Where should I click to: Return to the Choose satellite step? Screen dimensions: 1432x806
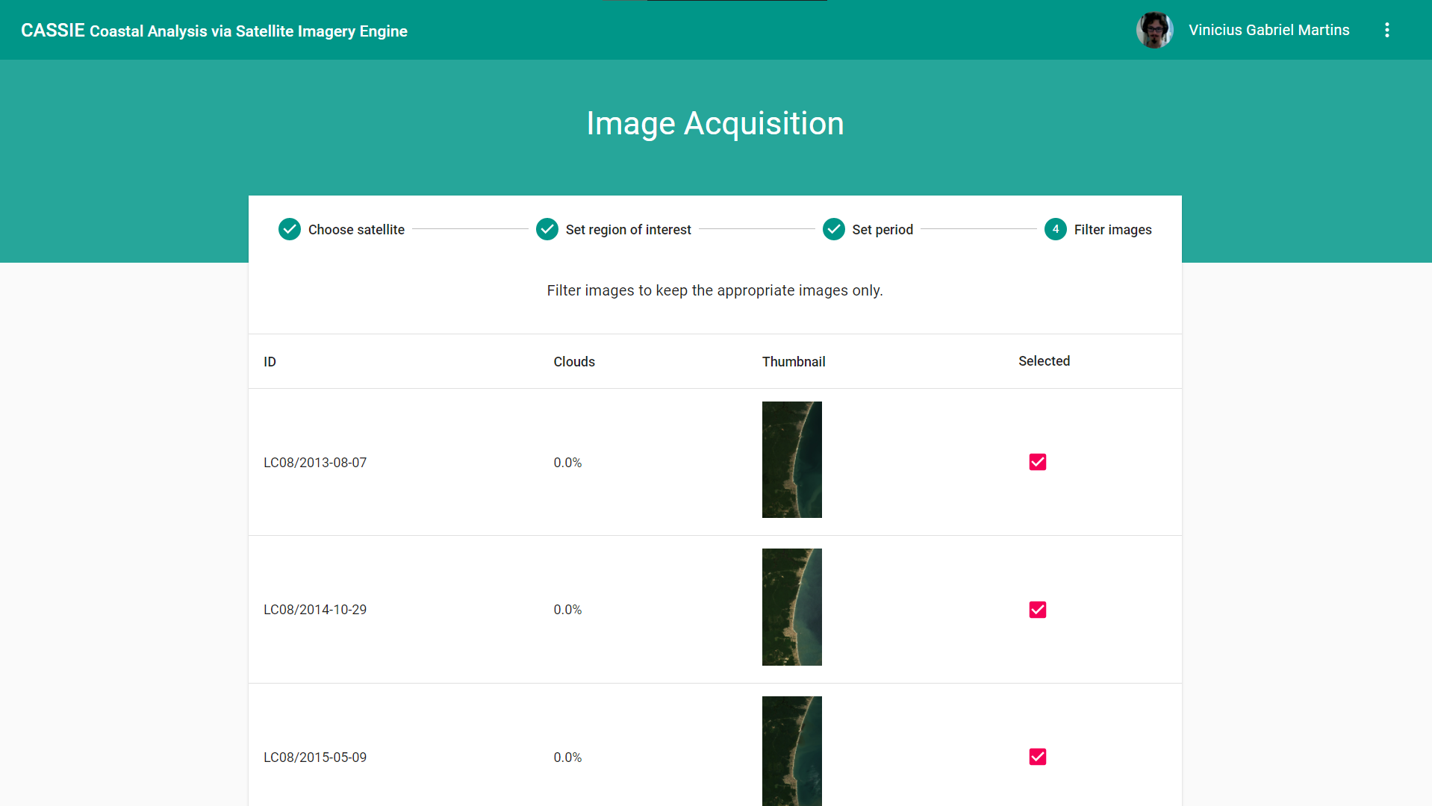(x=356, y=229)
